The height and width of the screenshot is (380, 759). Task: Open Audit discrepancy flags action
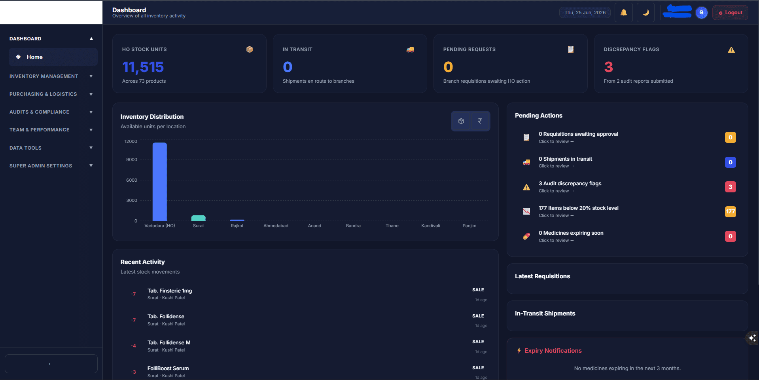click(x=627, y=187)
